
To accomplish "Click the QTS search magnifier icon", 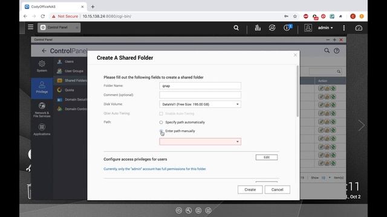I will point(236,28).
